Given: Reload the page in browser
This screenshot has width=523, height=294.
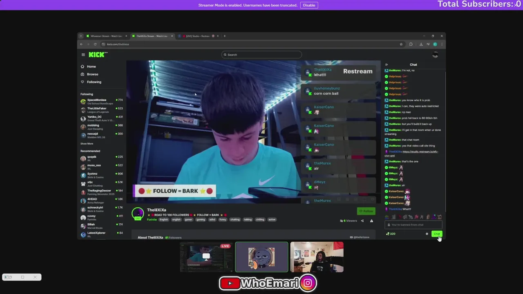Looking at the screenshot, I should 95,44.
